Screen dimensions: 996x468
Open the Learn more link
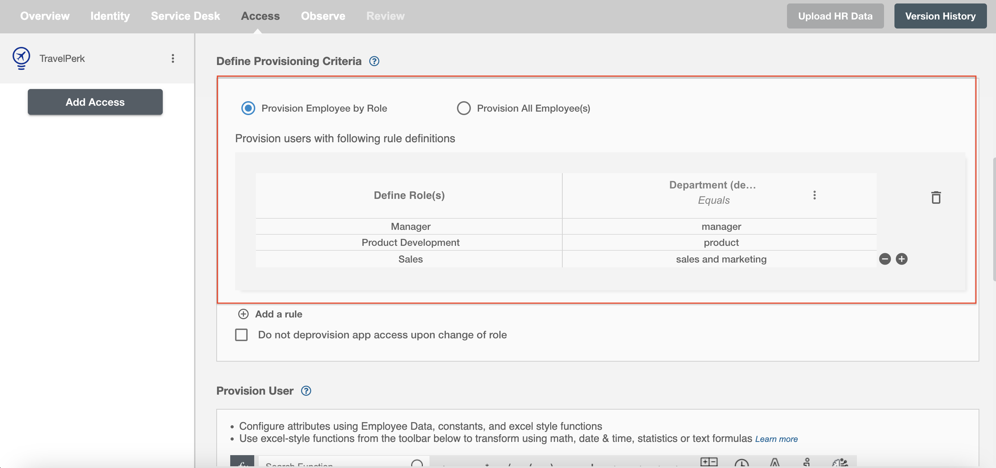(x=776, y=439)
